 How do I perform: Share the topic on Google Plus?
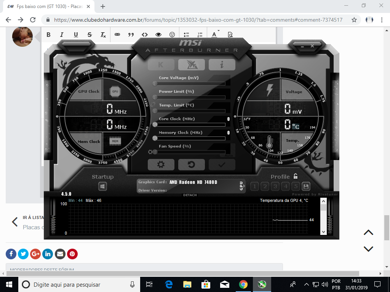tap(35, 254)
